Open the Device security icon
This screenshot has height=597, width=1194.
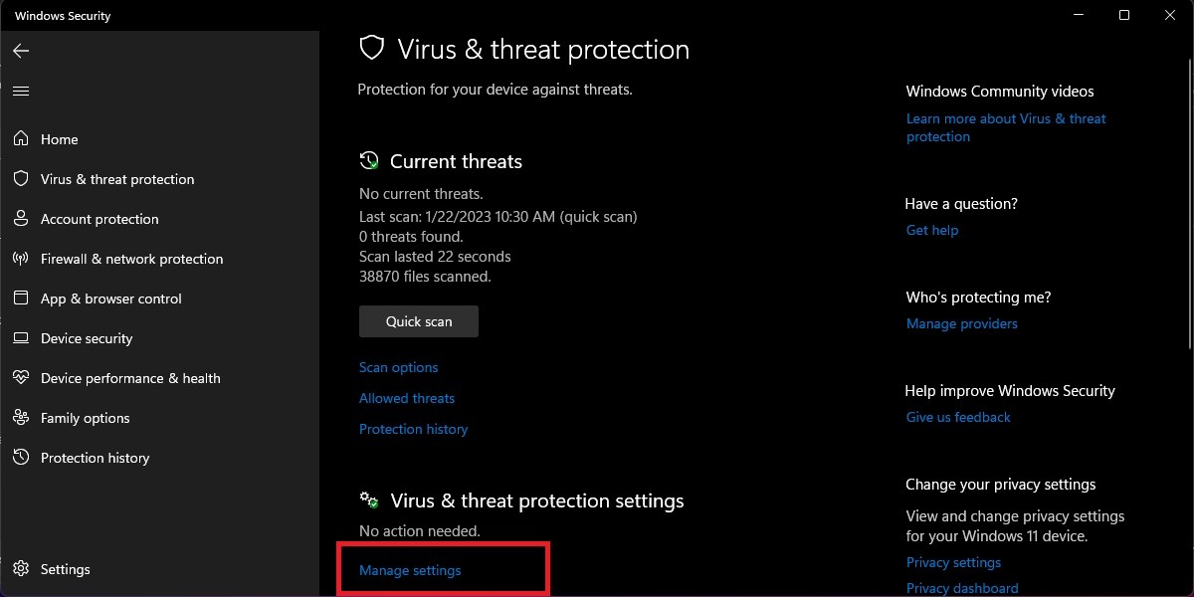coord(20,338)
